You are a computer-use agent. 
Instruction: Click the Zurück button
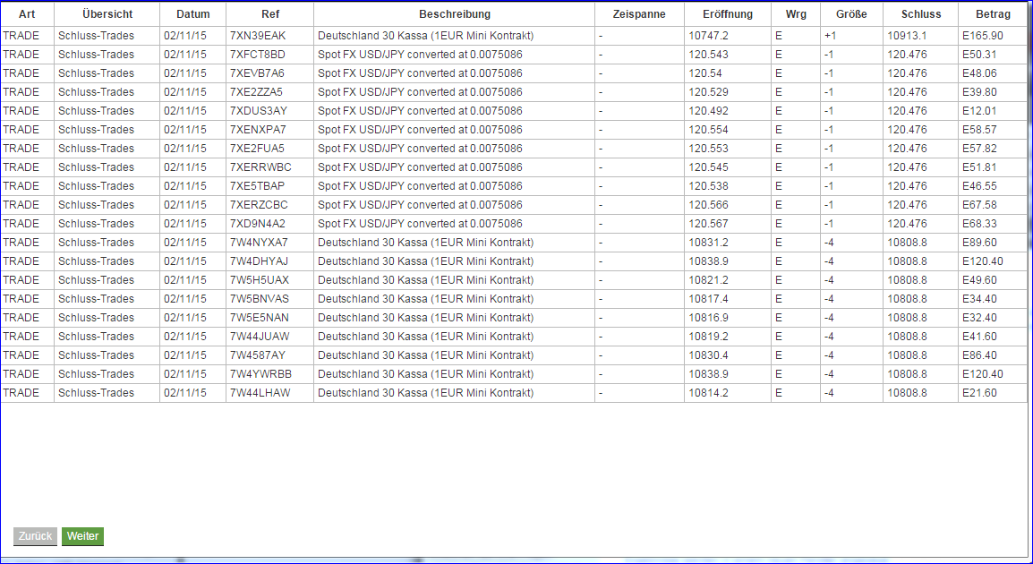(x=34, y=536)
